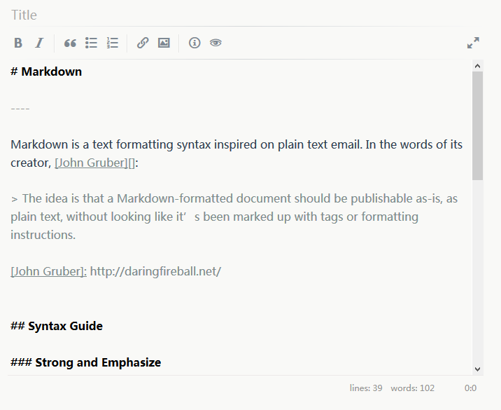Insert an image
This screenshot has width=501, height=410.
click(x=164, y=43)
